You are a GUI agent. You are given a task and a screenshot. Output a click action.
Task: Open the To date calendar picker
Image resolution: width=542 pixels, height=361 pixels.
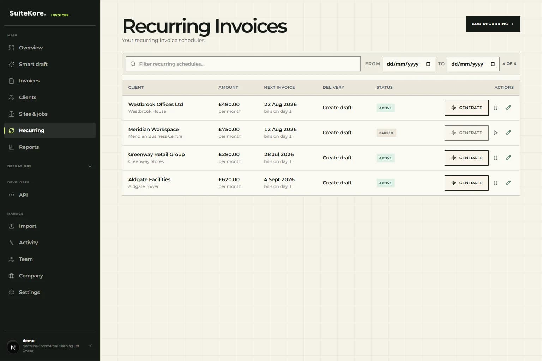point(493,64)
